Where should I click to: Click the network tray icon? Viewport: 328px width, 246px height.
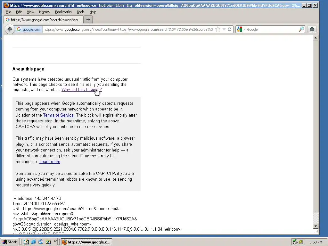pyautogui.click(x=295, y=242)
